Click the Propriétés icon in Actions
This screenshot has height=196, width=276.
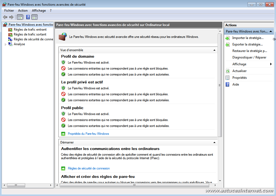pyautogui.click(x=228, y=78)
